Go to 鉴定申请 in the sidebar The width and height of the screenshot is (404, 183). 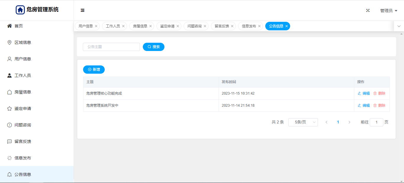coord(23,108)
